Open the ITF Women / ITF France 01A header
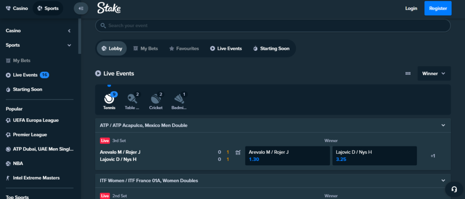The width and height of the screenshot is (465, 199). click(x=273, y=180)
